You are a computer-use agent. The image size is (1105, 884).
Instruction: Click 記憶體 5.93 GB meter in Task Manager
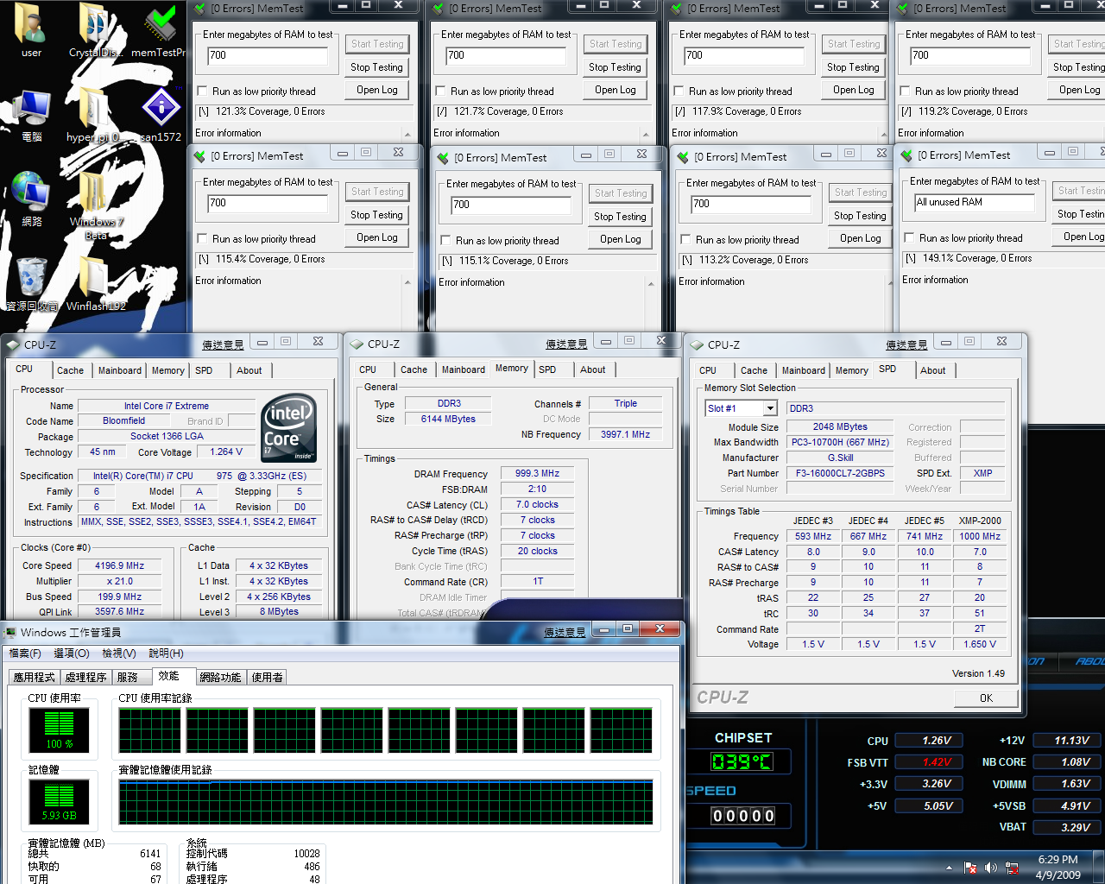pyautogui.click(x=59, y=802)
